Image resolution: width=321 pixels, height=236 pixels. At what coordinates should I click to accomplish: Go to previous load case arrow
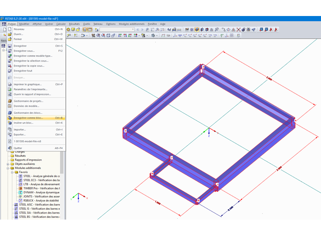coord(138,29)
